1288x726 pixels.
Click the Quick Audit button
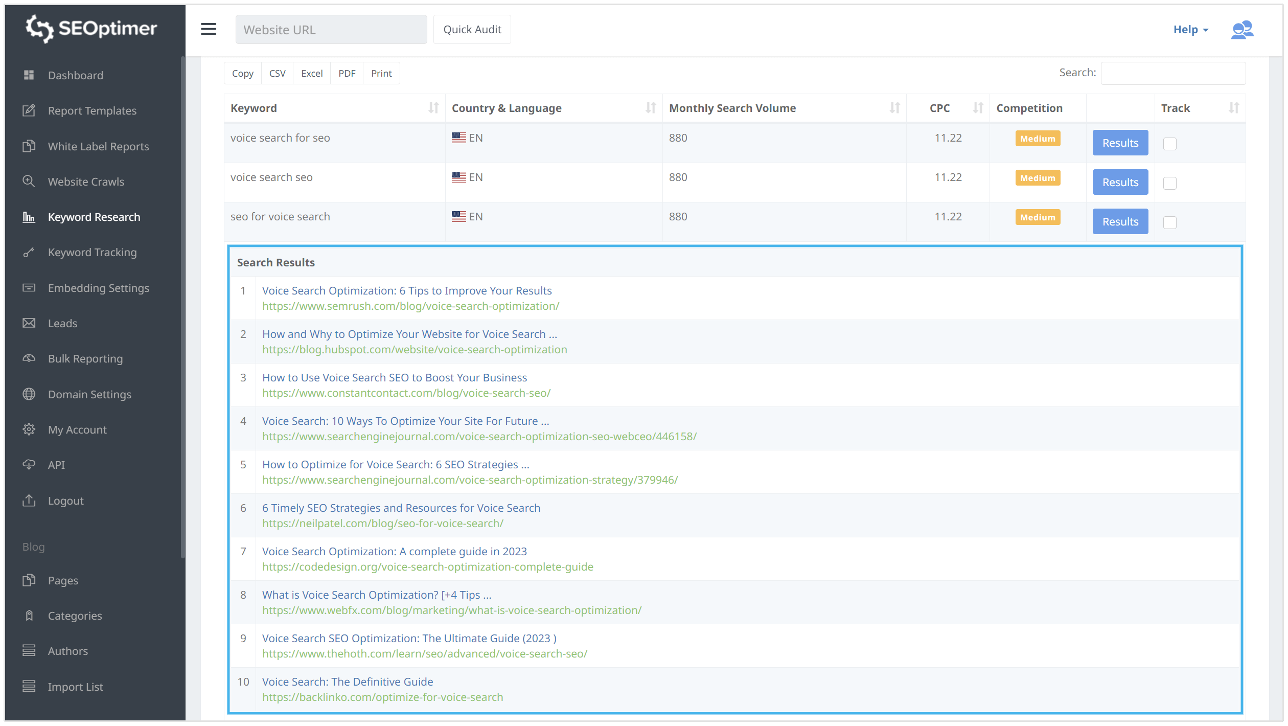click(x=472, y=29)
